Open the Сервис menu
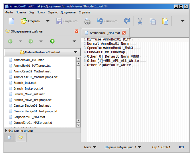This screenshot has width=193, height=156. 53,12
